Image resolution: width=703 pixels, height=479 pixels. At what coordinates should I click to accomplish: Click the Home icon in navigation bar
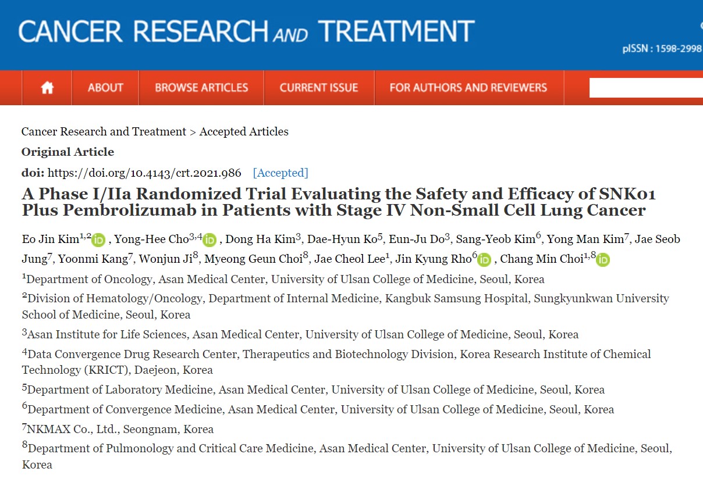click(47, 88)
